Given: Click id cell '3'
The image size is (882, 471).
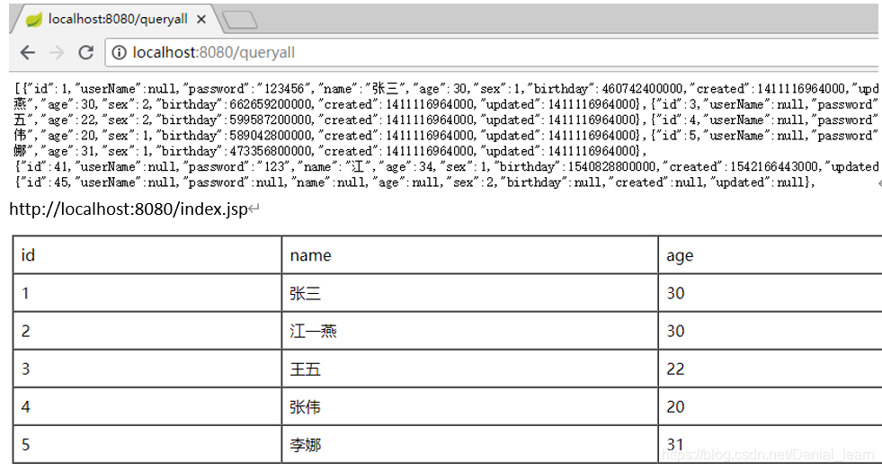Looking at the screenshot, I should tap(147, 369).
